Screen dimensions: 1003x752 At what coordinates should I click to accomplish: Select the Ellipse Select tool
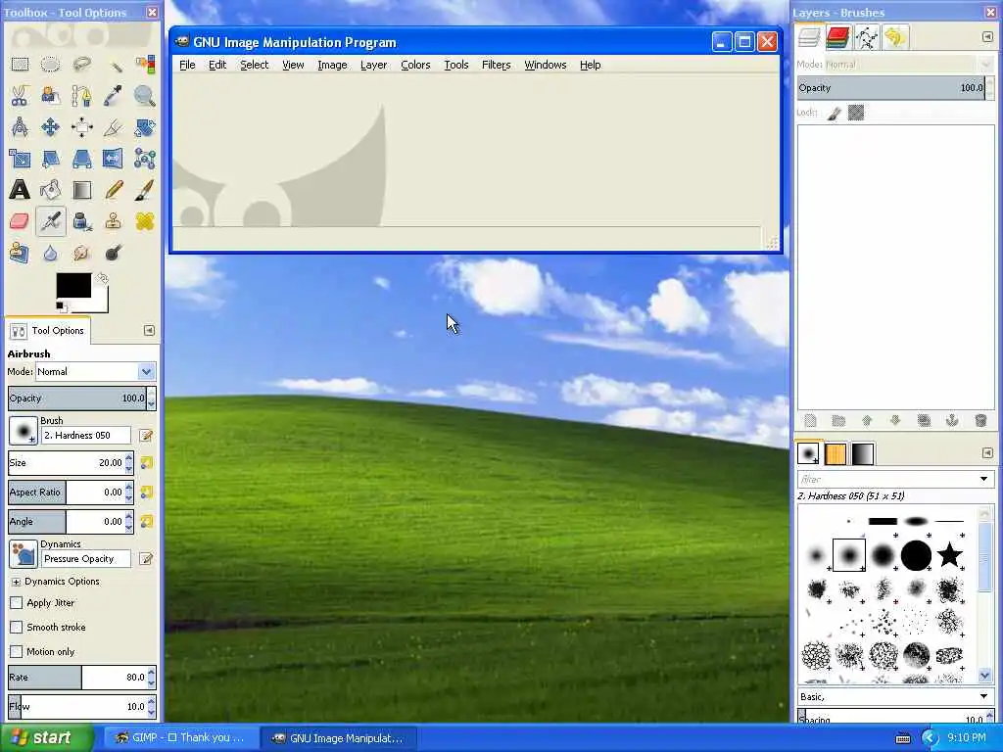pos(51,65)
